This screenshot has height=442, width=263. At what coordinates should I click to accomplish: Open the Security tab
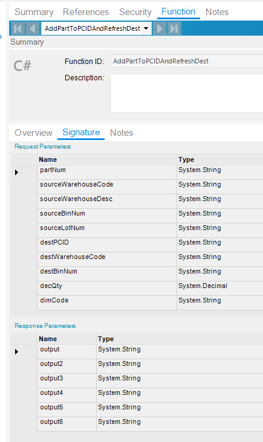click(135, 12)
